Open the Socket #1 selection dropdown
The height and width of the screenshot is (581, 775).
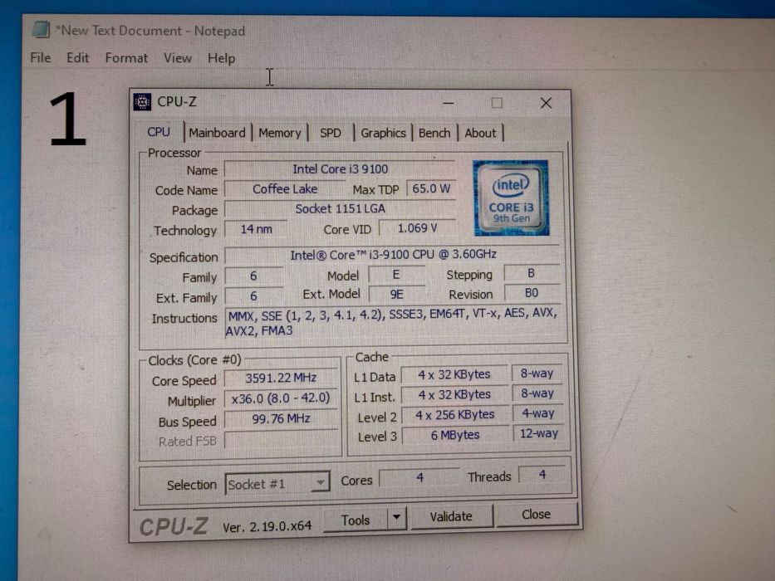point(277,484)
